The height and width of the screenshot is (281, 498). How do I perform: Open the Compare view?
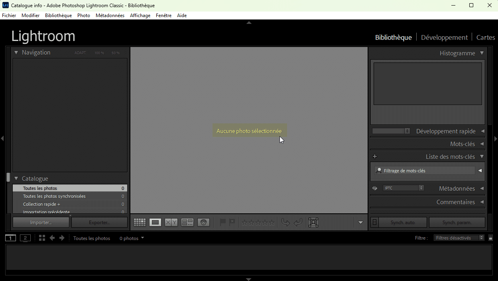pyautogui.click(x=171, y=222)
